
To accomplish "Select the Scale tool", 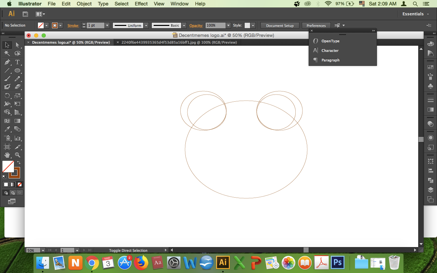I will [x=17, y=96].
